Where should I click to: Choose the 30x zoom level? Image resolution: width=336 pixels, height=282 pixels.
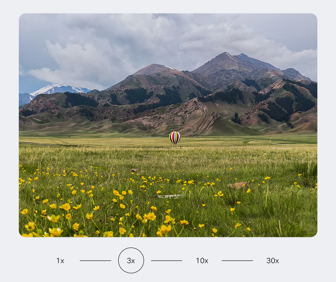(x=273, y=261)
